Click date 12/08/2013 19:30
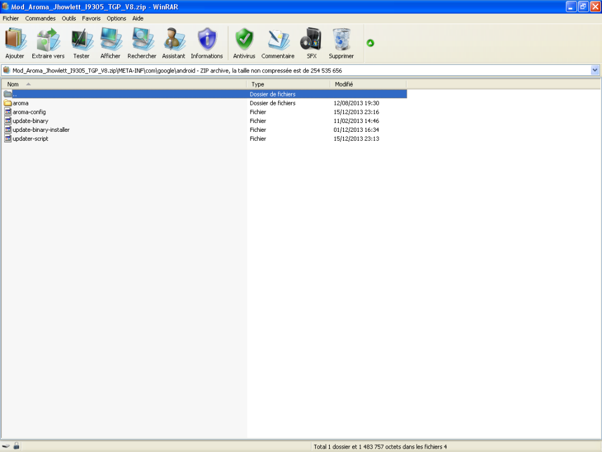The width and height of the screenshot is (602, 452). (356, 103)
